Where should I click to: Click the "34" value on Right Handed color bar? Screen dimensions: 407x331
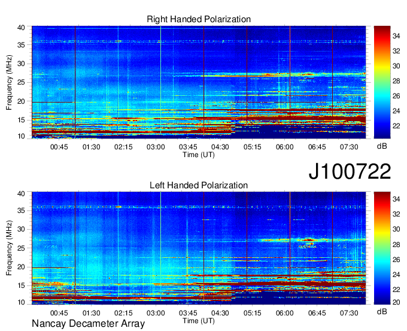click(396, 36)
